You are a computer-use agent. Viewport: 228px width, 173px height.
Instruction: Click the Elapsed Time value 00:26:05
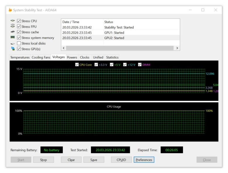click(x=172, y=150)
